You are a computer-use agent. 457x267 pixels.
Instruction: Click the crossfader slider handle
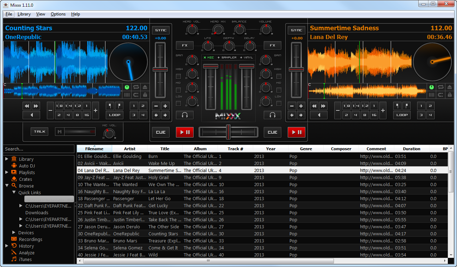coord(228,132)
